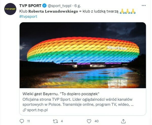Open the 'Wielki gest Bayernu' article headline
Image resolution: width=152 pixels, height=125 pixels.
(x=61, y=94)
